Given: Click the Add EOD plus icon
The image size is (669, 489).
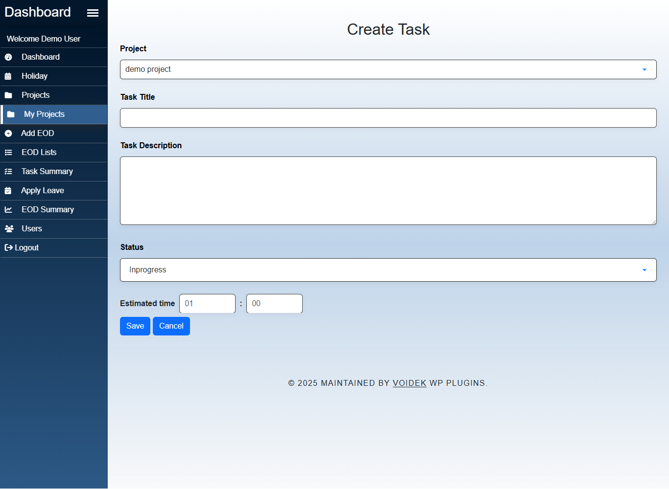Looking at the screenshot, I should (8, 133).
